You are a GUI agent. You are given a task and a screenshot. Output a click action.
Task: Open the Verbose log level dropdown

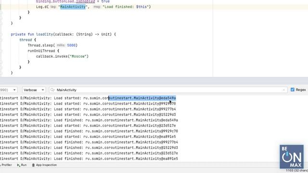[34, 90]
